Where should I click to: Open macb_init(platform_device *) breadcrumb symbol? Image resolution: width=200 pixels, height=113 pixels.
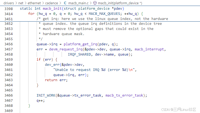(120, 3)
